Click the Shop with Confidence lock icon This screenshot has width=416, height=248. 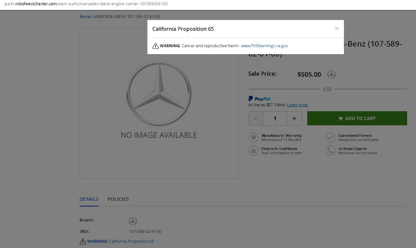tap(254, 151)
